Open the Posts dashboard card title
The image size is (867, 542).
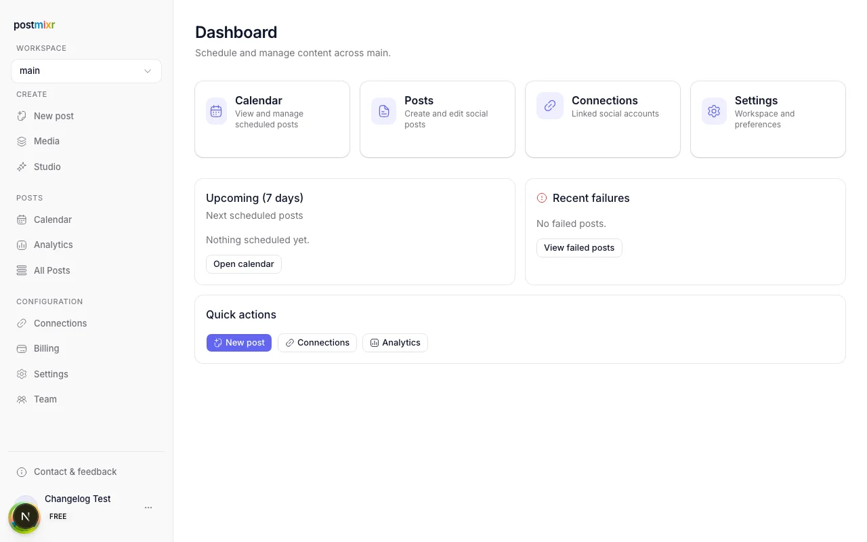point(419,100)
